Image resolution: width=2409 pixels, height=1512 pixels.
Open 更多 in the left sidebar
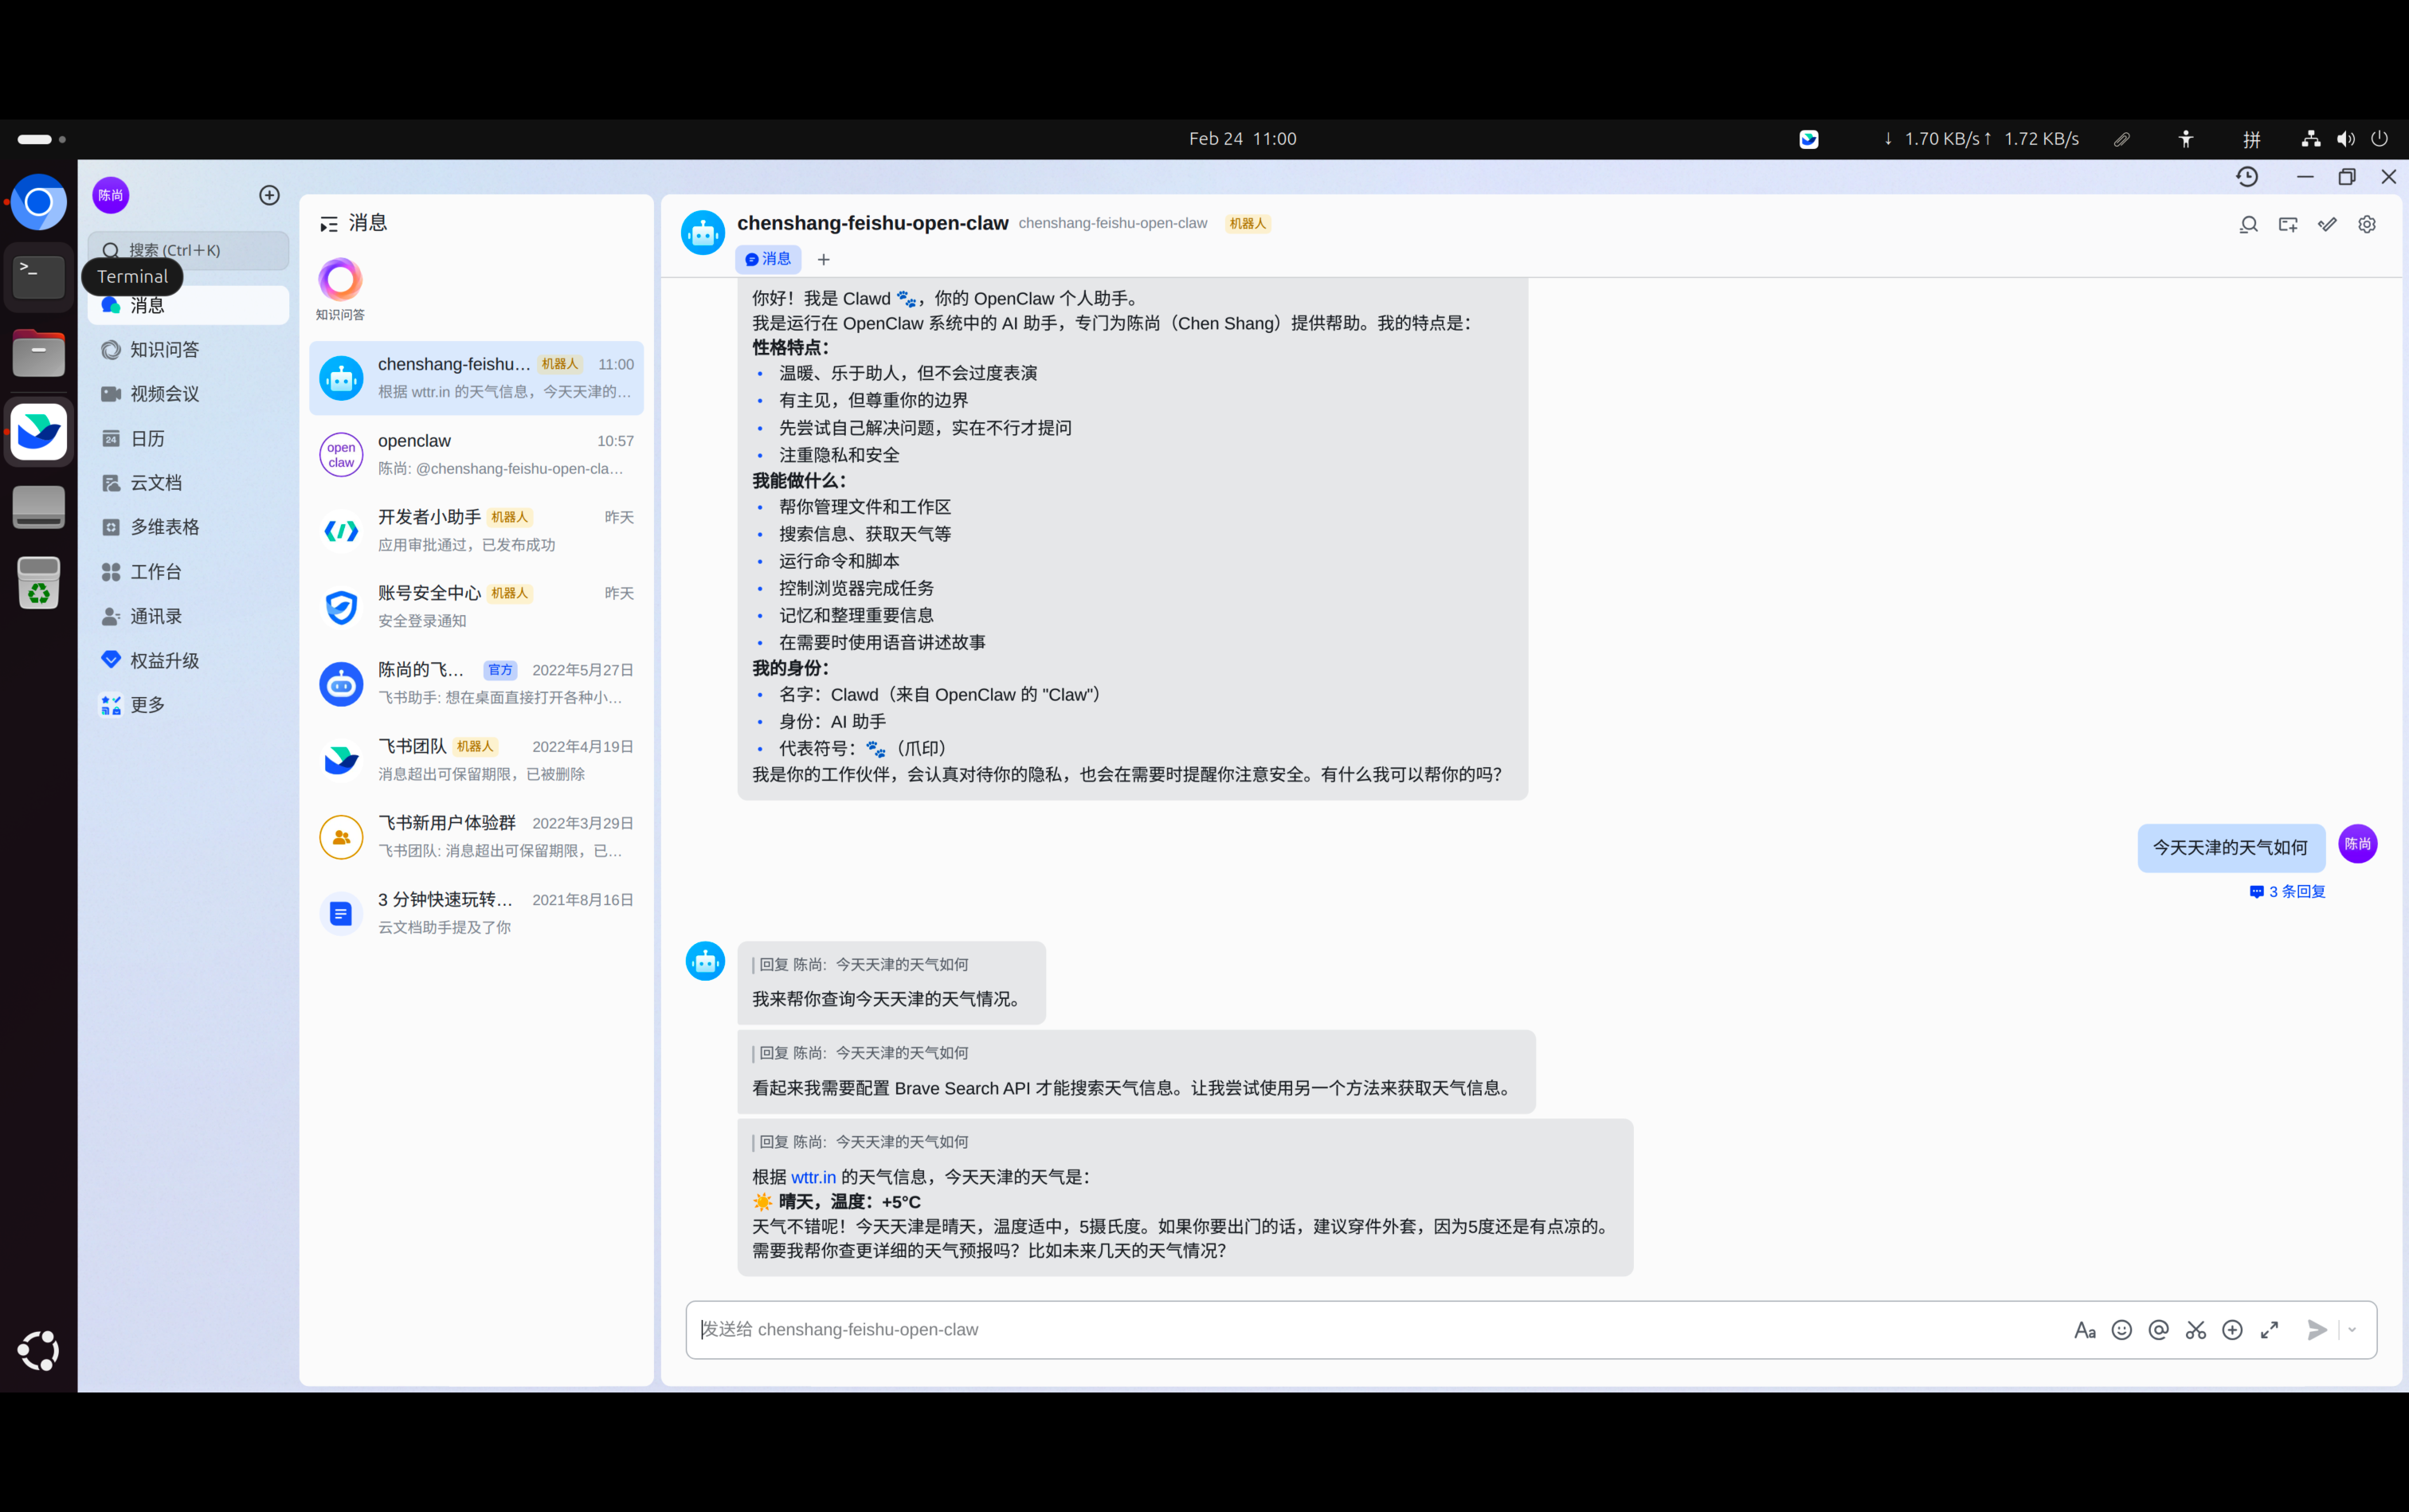tap(147, 705)
